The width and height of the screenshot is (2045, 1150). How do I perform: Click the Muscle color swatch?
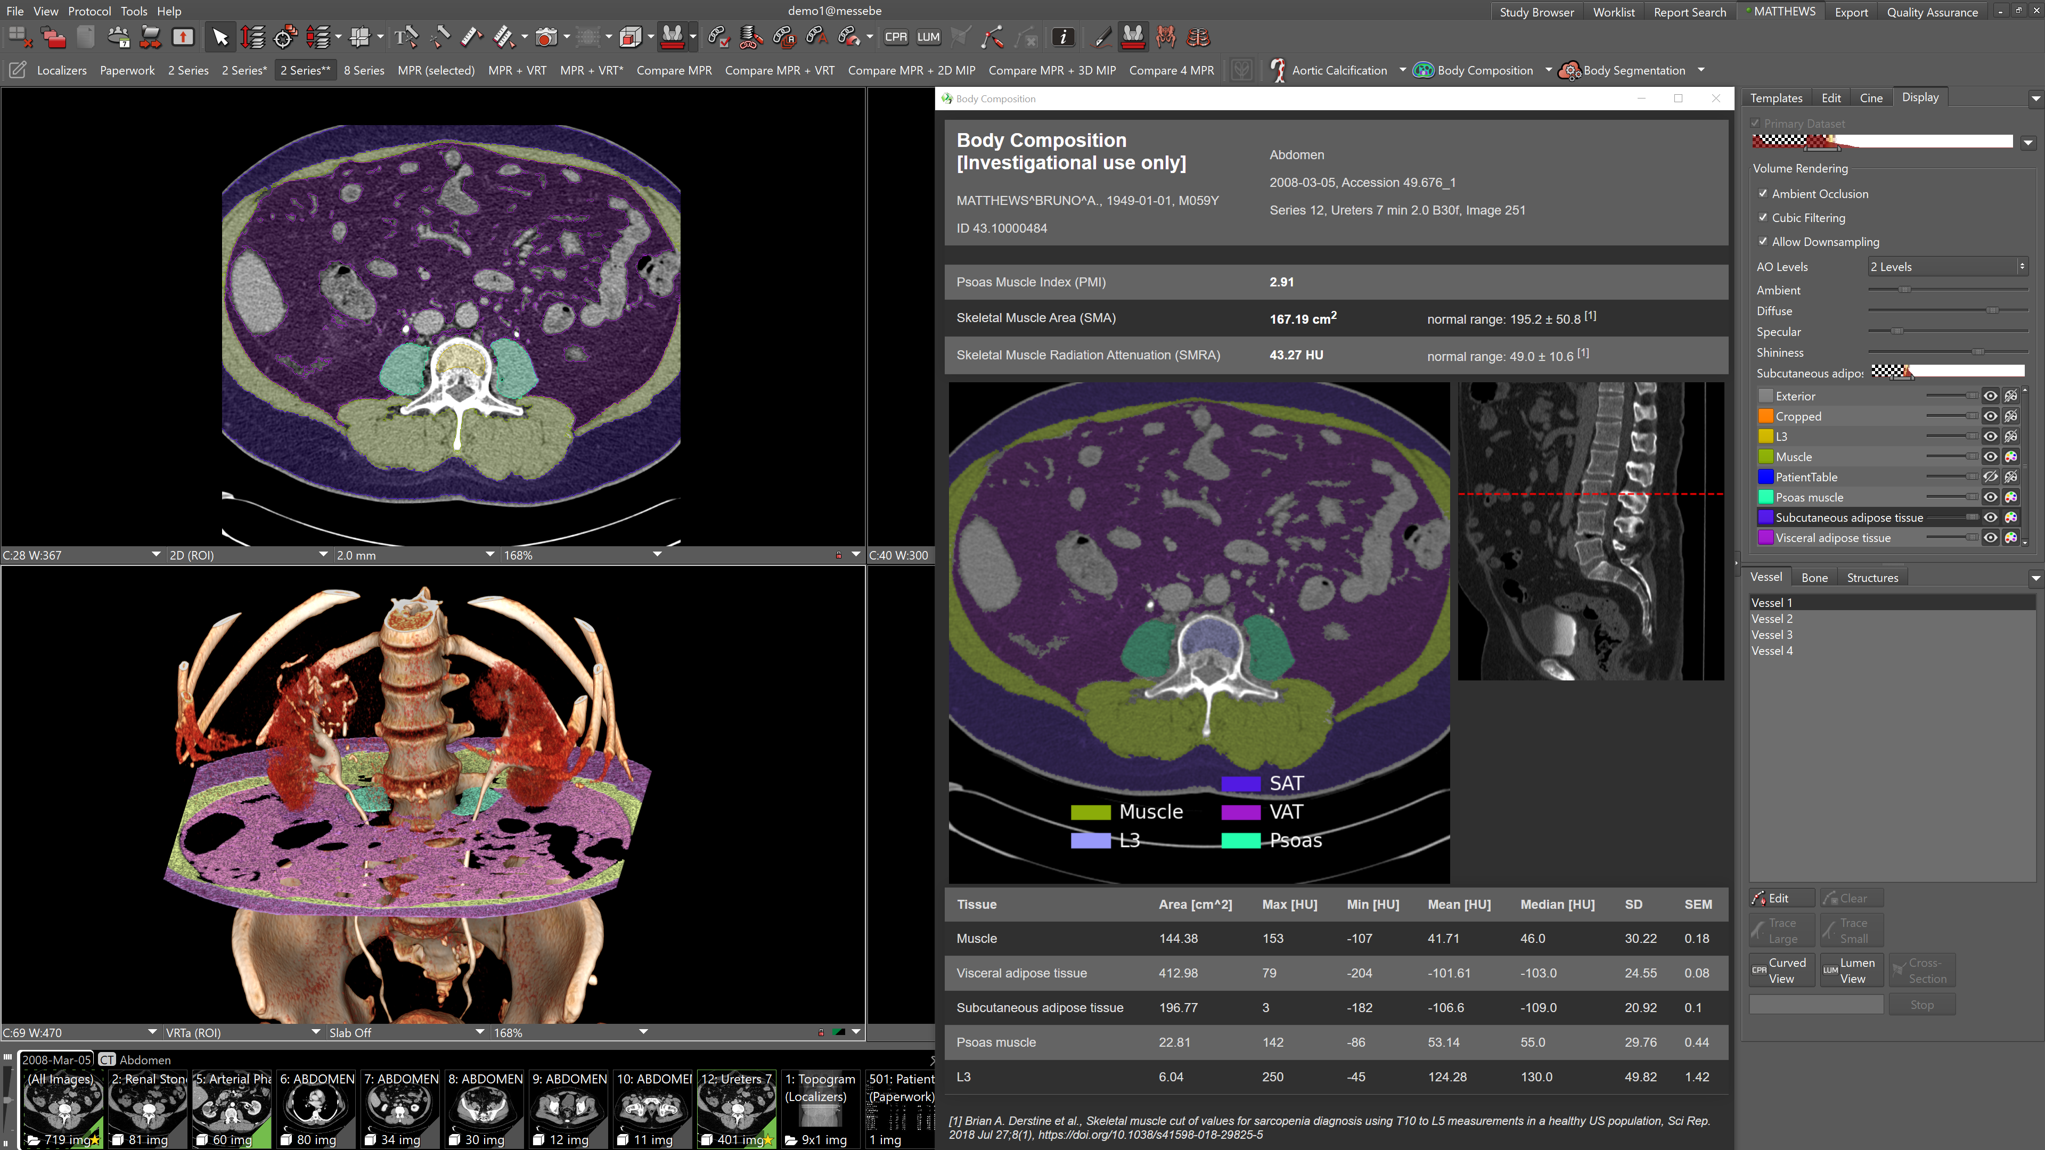pyautogui.click(x=1765, y=456)
